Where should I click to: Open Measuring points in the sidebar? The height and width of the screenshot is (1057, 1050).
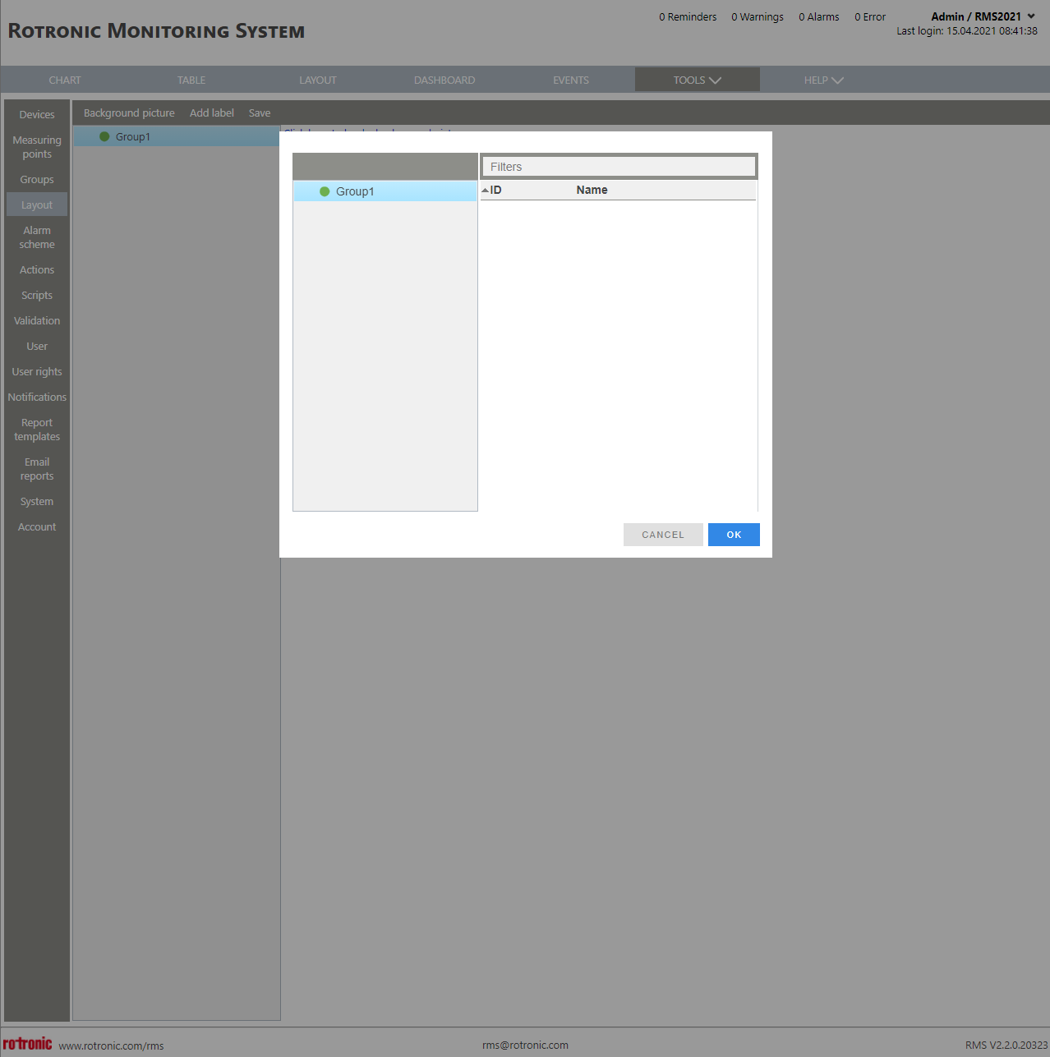coord(37,147)
